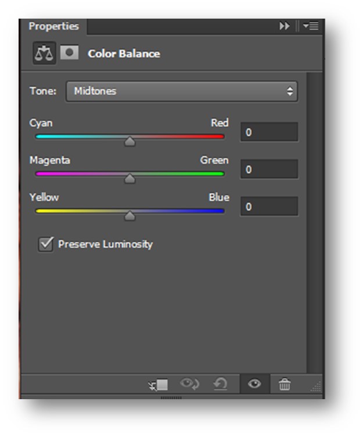This screenshot has width=363, height=437.
Task: Toggle layer visibility eye icon
Action: 254,384
